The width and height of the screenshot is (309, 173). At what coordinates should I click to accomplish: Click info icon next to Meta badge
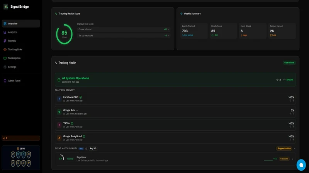[x=86, y=148]
